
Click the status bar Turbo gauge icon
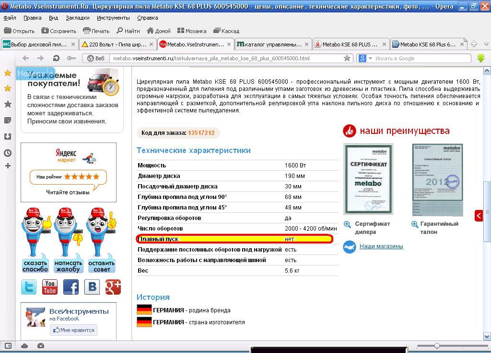click(41, 346)
